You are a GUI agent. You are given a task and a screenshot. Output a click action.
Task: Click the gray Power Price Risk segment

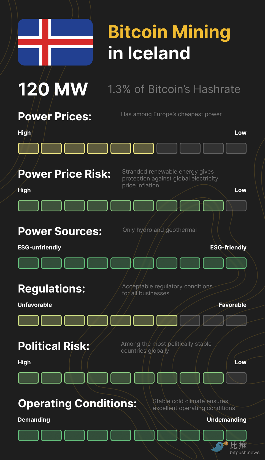[236, 206]
